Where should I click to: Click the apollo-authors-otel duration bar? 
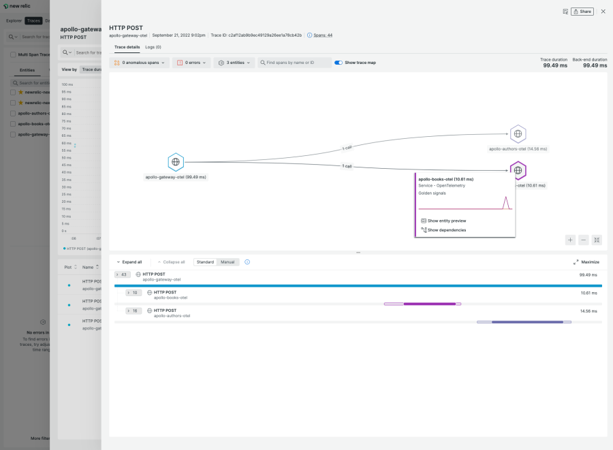coord(524,322)
